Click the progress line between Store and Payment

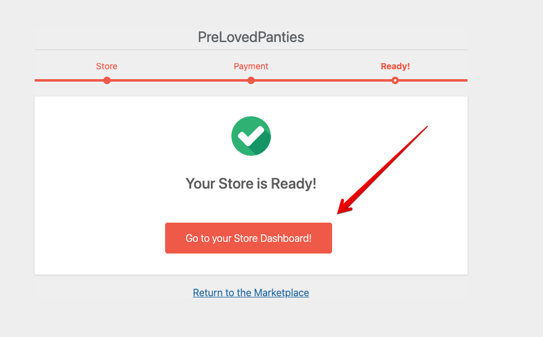pyautogui.click(x=179, y=80)
